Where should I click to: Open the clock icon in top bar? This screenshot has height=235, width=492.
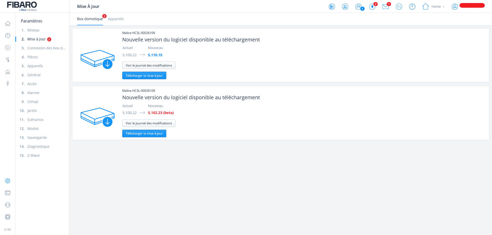pyautogui.click(x=412, y=7)
